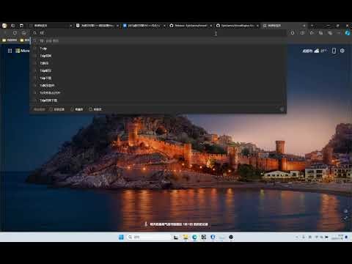This screenshot has width=352, height=264.
Task: Switch to the GitHub Releases tab
Action: tap(191, 26)
